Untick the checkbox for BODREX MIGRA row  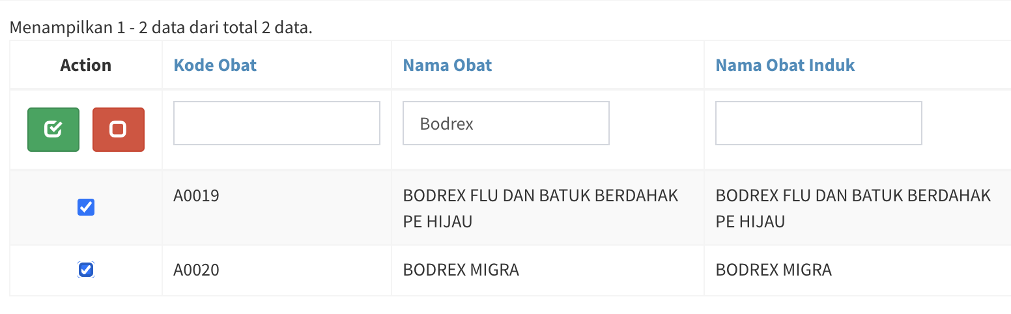coord(86,270)
